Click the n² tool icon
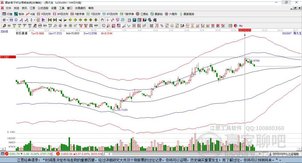 50,26
